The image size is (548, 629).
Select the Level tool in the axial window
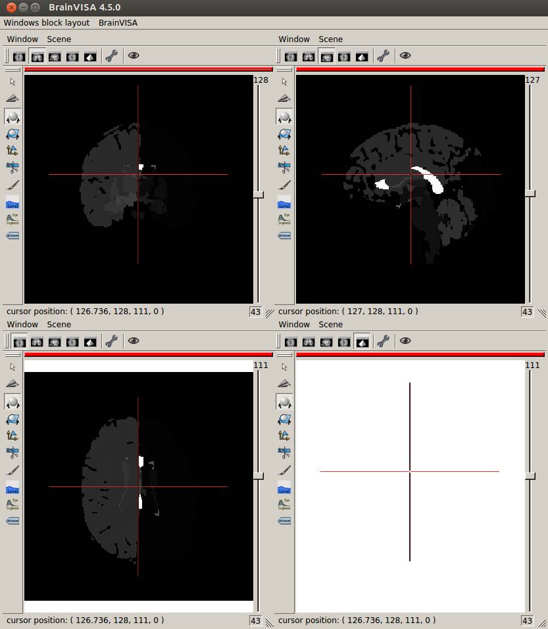12,490
